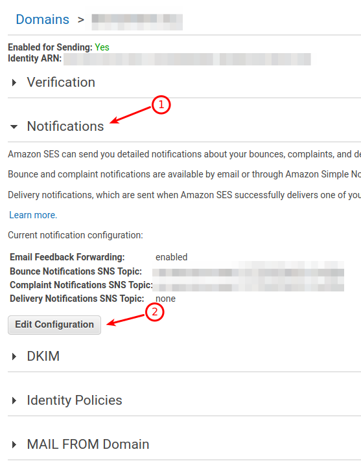Click the green Yes sending status

(102, 47)
